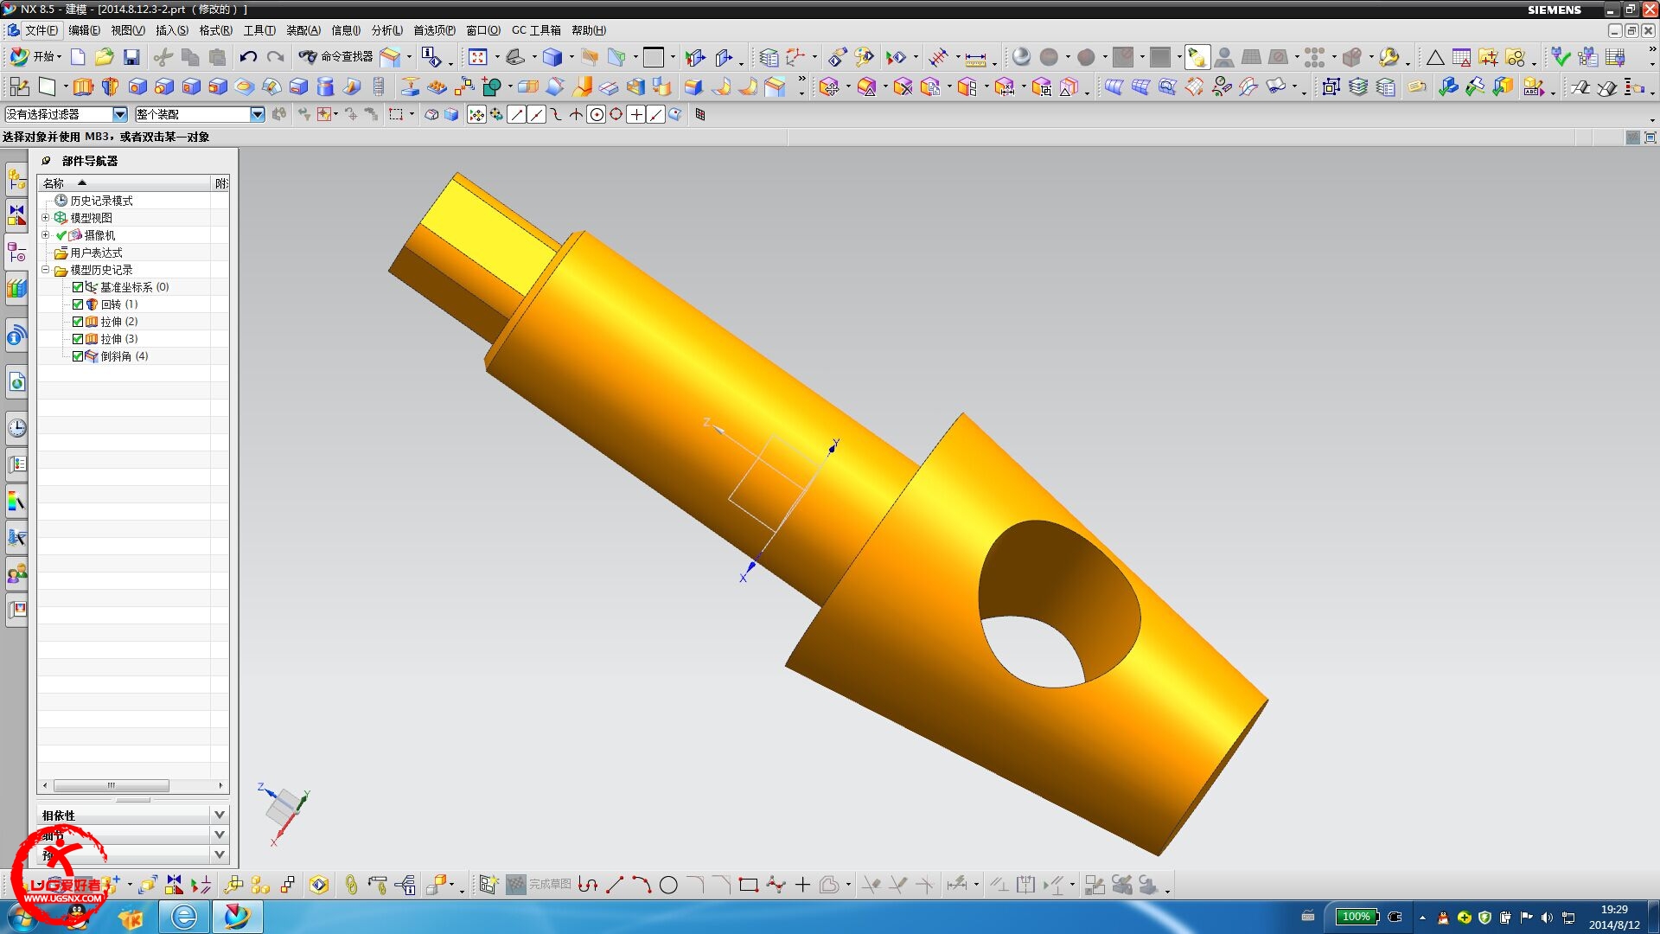Toggle checkbox for 拉伸 (2)
This screenshot has width=1660, height=934.
tap(78, 322)
